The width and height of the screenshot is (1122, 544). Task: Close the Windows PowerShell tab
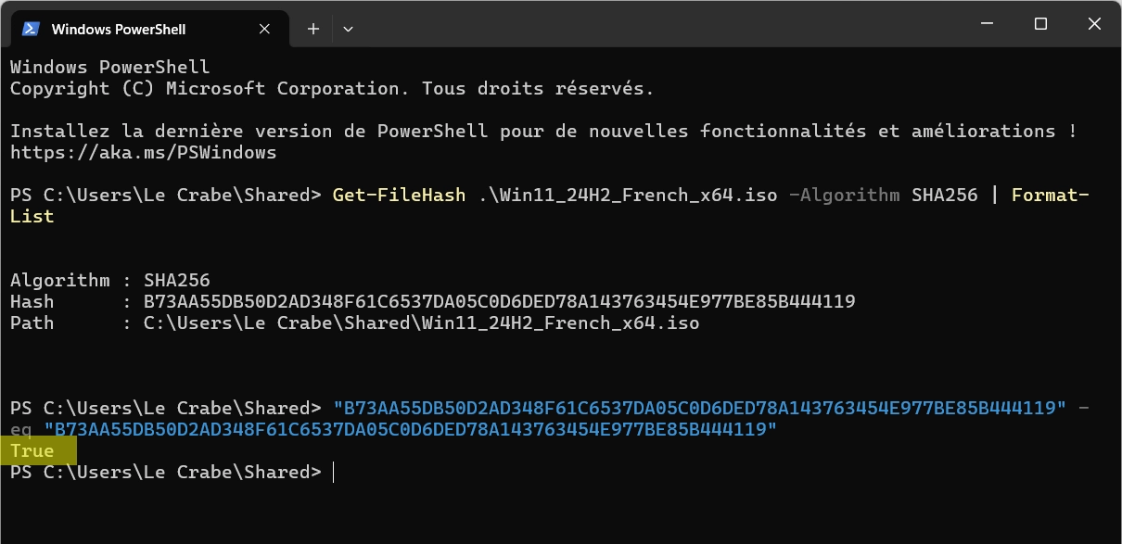point(266,29)
